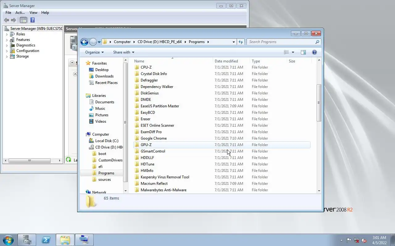395x246 pixels.
Task: Sort files by Name column
Action: point(173,61)
